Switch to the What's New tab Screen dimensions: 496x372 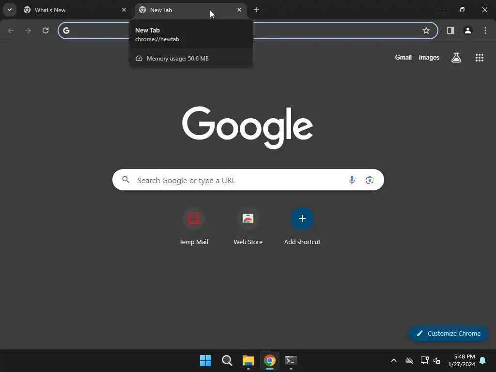pos(75,10)
